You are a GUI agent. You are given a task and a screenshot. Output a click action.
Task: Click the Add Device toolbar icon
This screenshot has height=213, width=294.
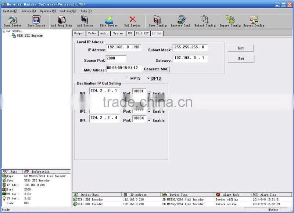pos(85,19)
